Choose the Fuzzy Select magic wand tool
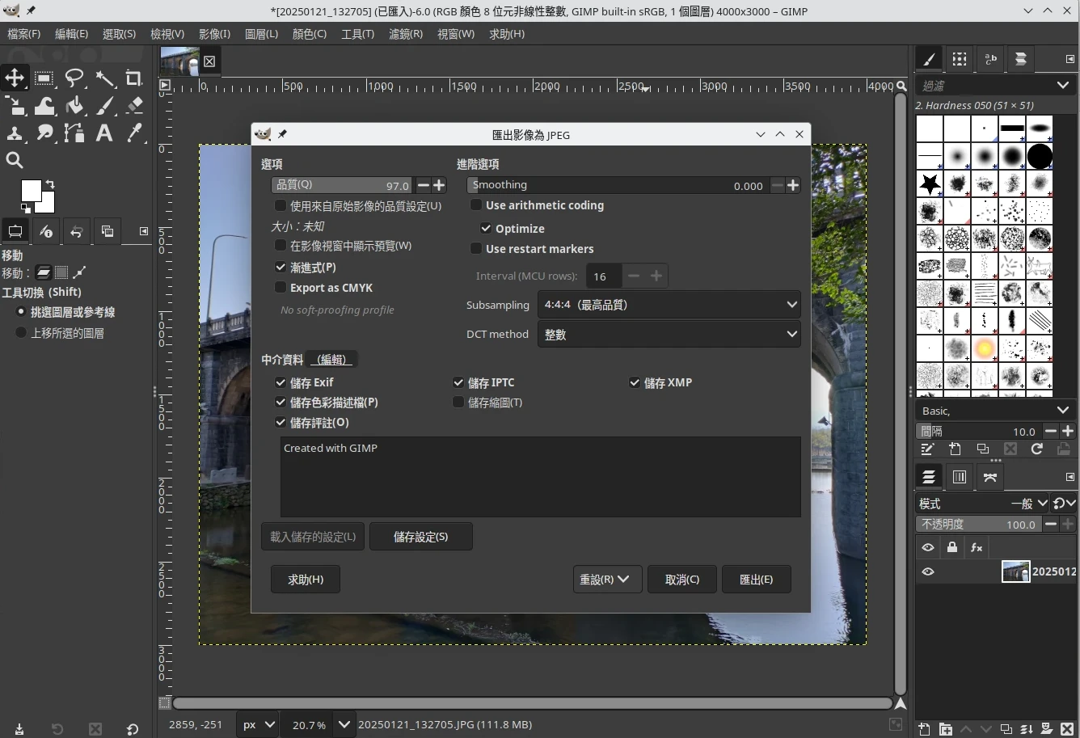This screenshot has height=738, width=1080. point(105,78)
